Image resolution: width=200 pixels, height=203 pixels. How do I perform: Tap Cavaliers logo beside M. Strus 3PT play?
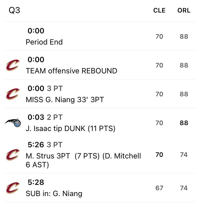13,155
